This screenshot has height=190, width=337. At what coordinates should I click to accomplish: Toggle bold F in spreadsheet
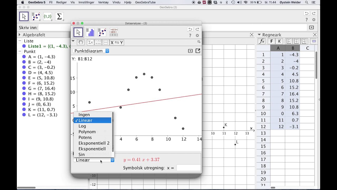pos(272,41)
